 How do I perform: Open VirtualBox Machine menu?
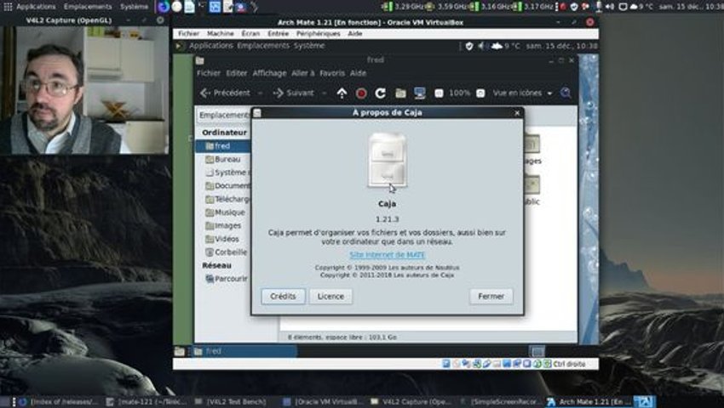point(221,34)
